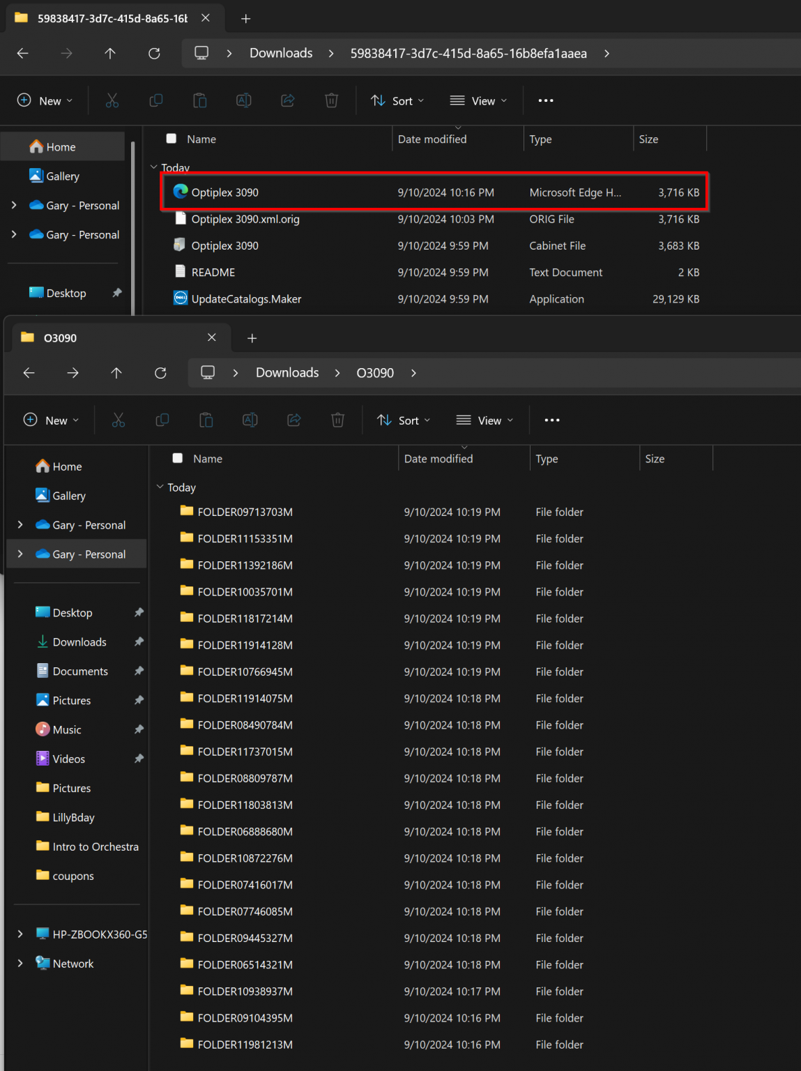Expand the HP-ZBOOKX360-G5 tree node
This screenshot has height=1071, width=801.
click(20, 934)
